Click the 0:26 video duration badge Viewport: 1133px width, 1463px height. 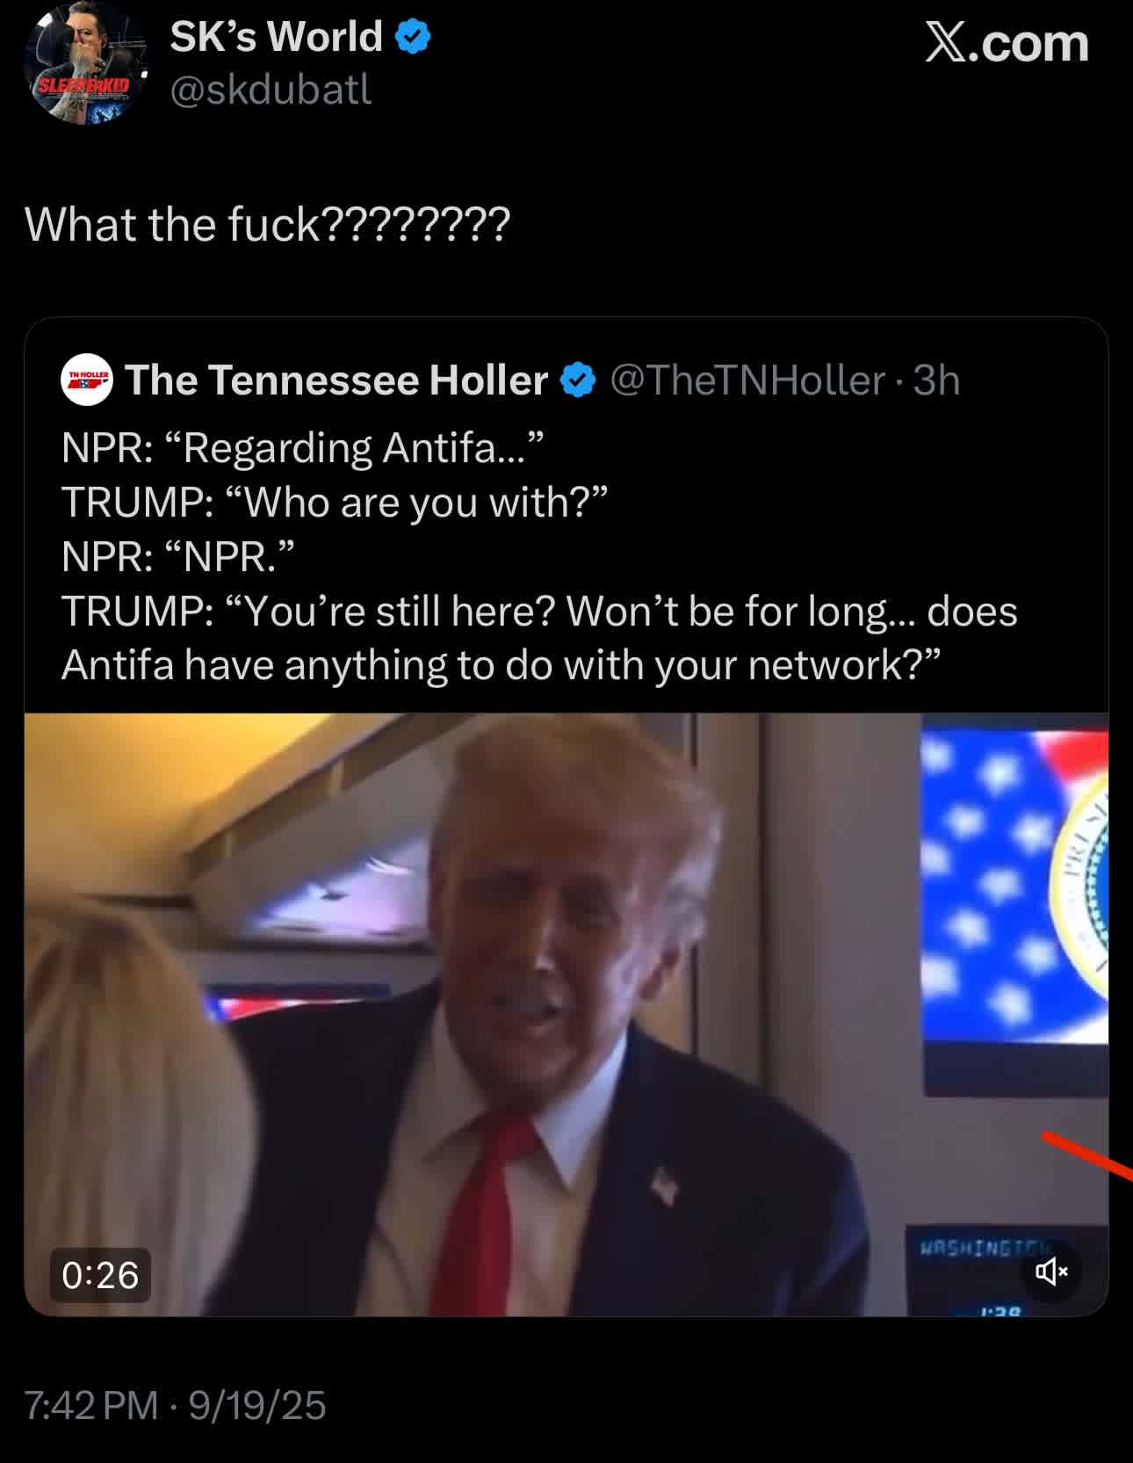click(x=100, y=1275)
